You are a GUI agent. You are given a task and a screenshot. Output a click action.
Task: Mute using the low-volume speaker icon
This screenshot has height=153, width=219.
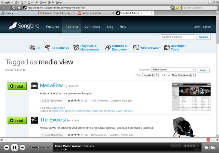pos(30,147)
